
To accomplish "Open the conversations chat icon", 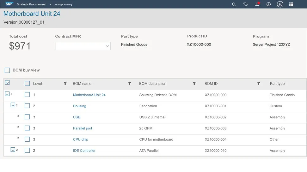I will coord(245,4).
